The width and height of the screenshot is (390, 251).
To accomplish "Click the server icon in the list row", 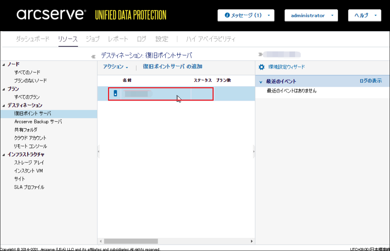I will click(x=115, y=93).
